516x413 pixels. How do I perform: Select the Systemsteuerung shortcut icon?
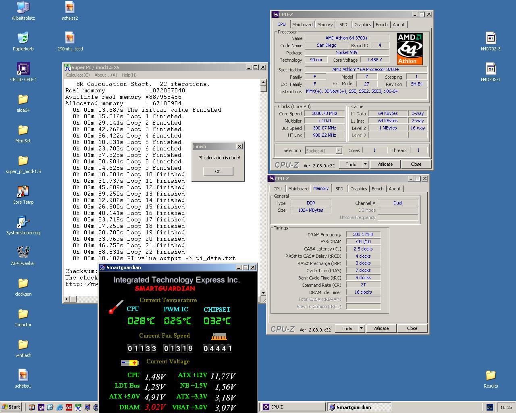[23, 222]
